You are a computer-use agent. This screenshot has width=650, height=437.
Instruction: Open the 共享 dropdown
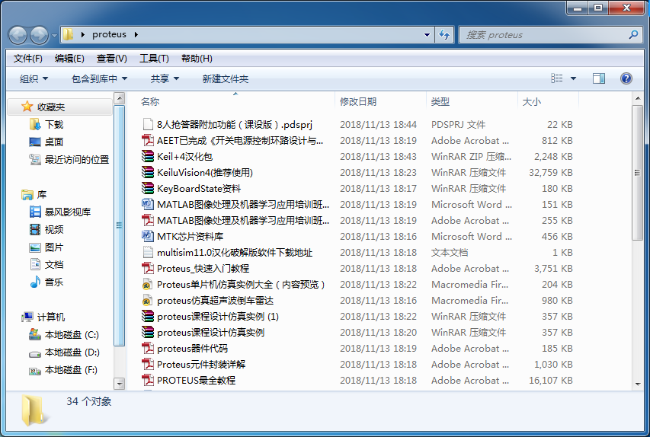click(x=165, y=78)
